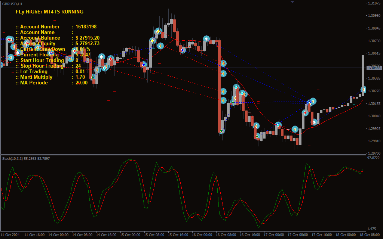Select the Stoch(10,3,3) indicator label
The width and height of the screenshot is (383, 239).
pyautogui.click(x=26, y=159)
